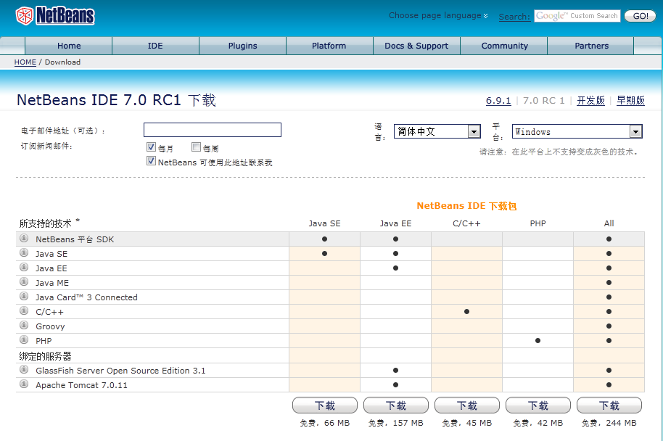Open info icon for C/C++ row
663x441 pixels.
(24, 310)
